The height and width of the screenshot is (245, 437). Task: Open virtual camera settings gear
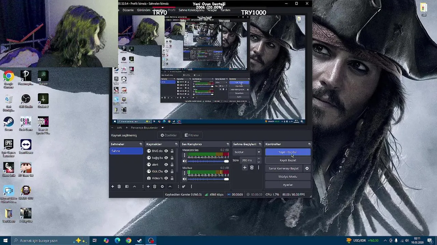307,168
